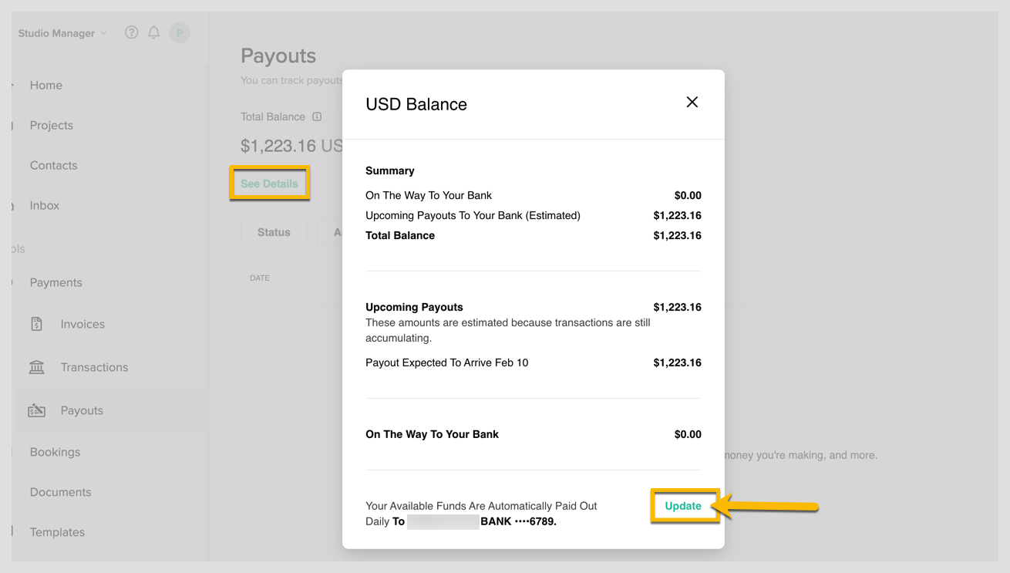This screenshot has height=573, width=1010.
Task: Click the Total Balance row in dialog
Action: [534, 235]
